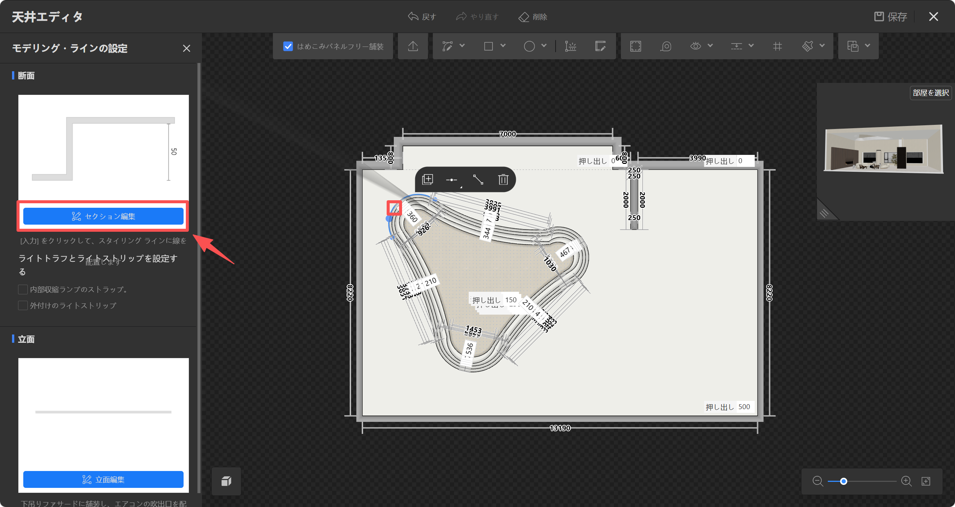
Task: Enable 内部収縮ランプのストラップ checkbox
Action: coord(23,289)
